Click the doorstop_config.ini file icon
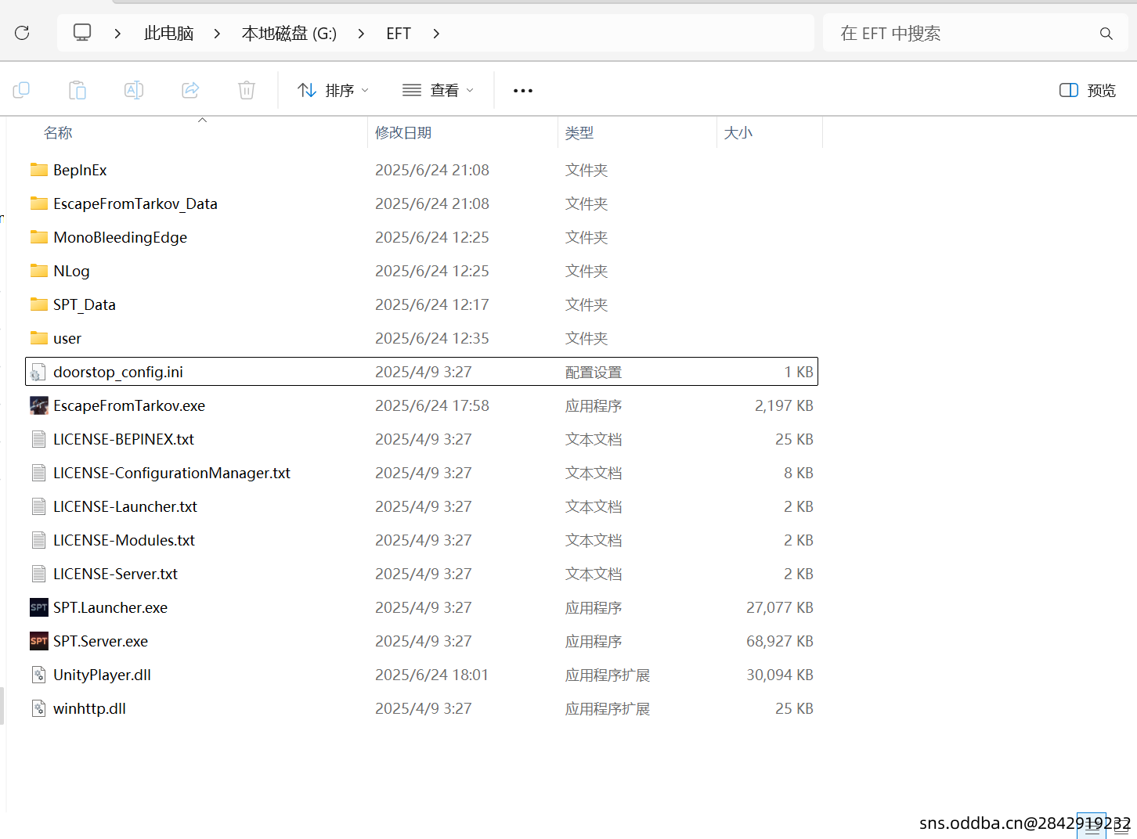Screen dimensions: 1137x839 click(x=38, y=373)
